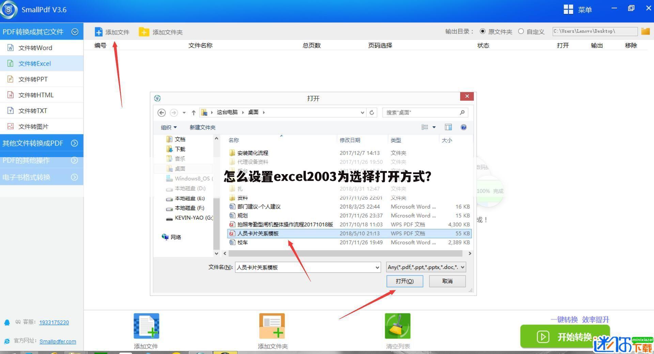Viewport: 654px width, 354px height.
Task: Sort files by 修改日期 column
Action: coord(350,140)
